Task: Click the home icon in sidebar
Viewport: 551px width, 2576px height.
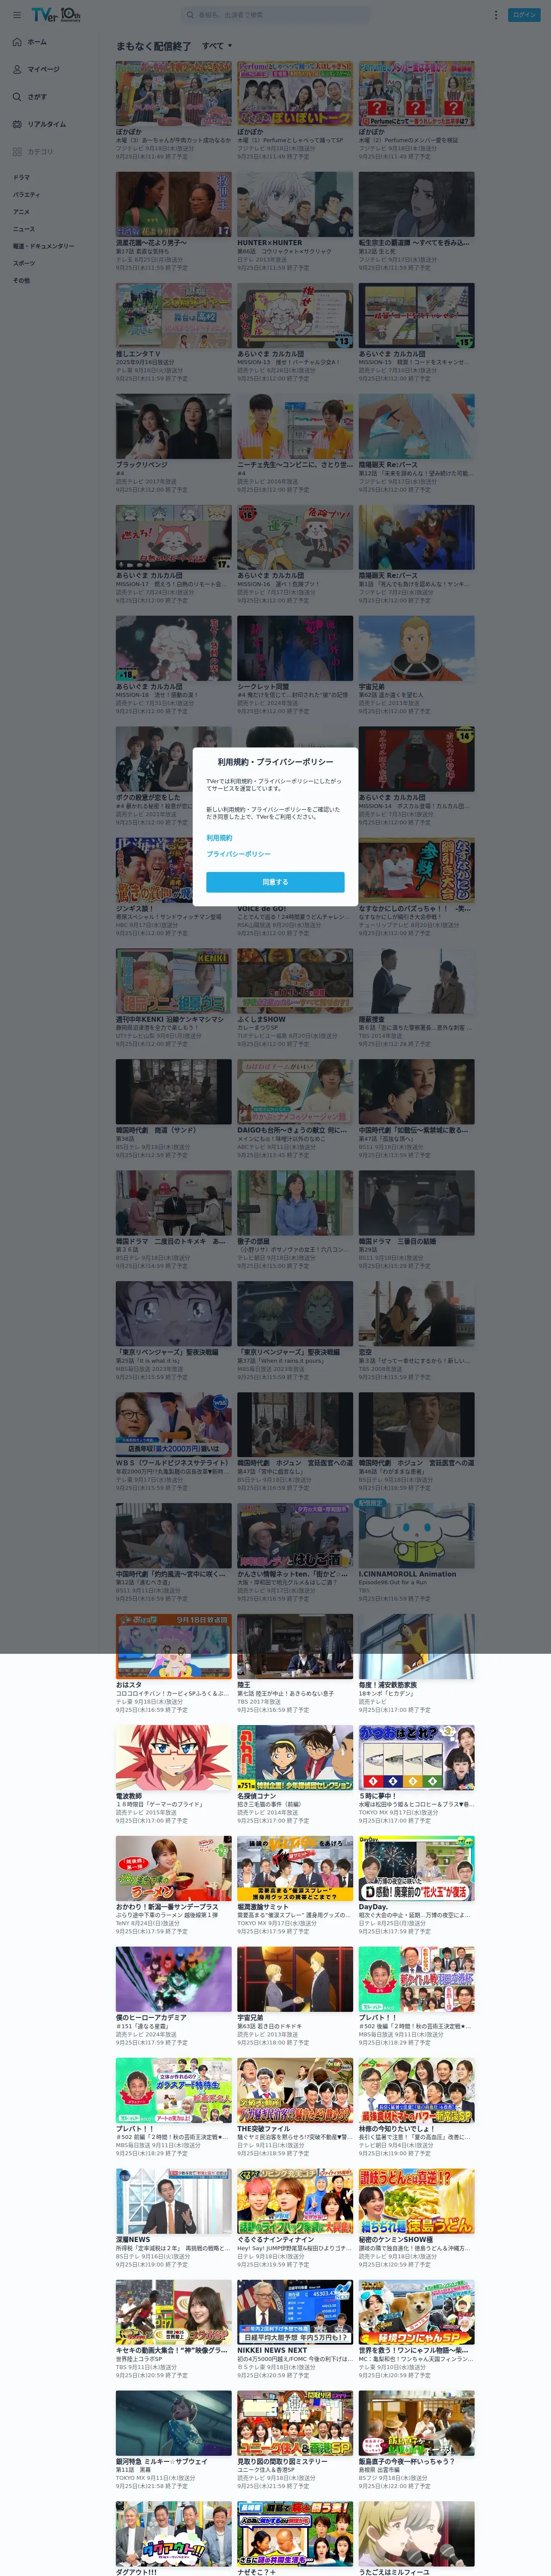Action: click(17, 42)
